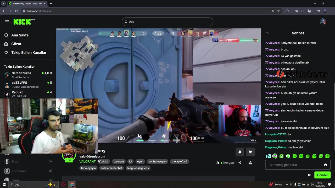Viewport: 335px width, 188px height.
Task: Click the LIVE streamer avatar badge
Action: [69, 157]
